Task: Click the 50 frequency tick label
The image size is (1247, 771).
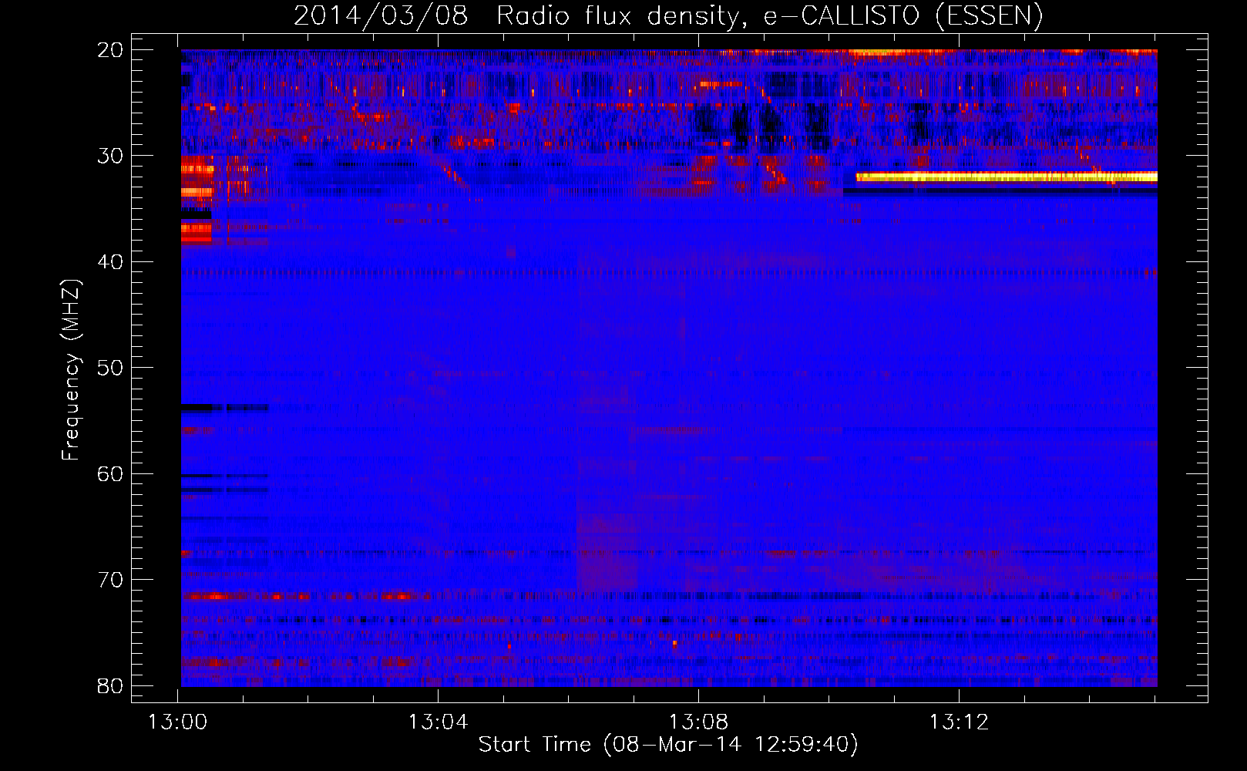Action: tap(110, 368)
